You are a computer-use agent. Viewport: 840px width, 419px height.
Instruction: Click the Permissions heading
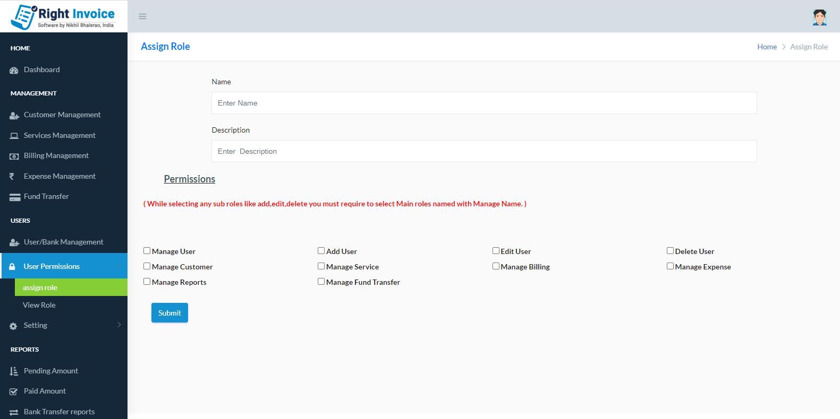pyautogui.click(x=190, y=179)
